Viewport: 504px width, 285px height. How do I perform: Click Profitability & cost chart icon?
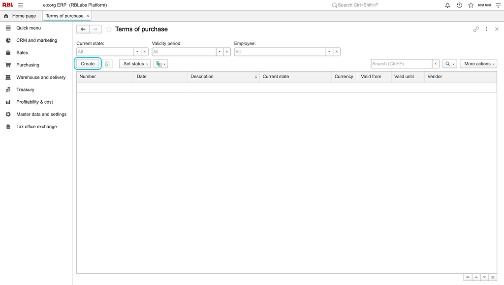click(8, 102)
